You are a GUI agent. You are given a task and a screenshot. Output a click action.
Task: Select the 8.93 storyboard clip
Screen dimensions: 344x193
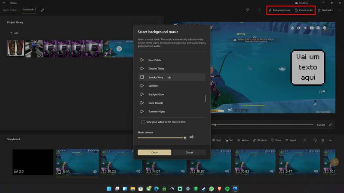pyautogui.click(x=77, y=162)
